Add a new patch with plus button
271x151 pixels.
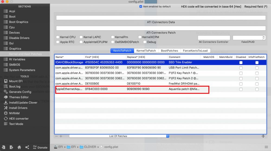pos(61,136)
